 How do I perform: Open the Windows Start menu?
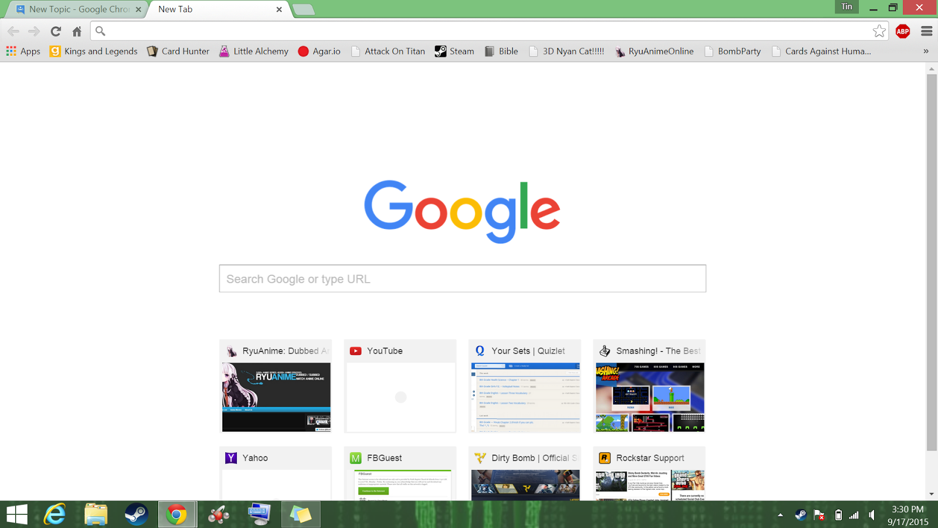(17, 515)
